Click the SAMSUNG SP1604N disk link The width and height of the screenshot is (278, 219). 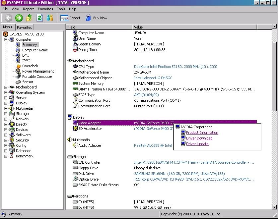coord(179,174)
